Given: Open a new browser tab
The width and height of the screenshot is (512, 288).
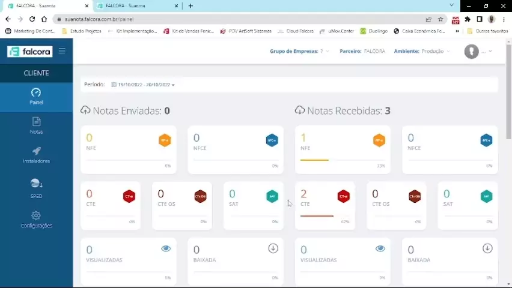Looking at the screenshot, I should click(x=190, y=6).
